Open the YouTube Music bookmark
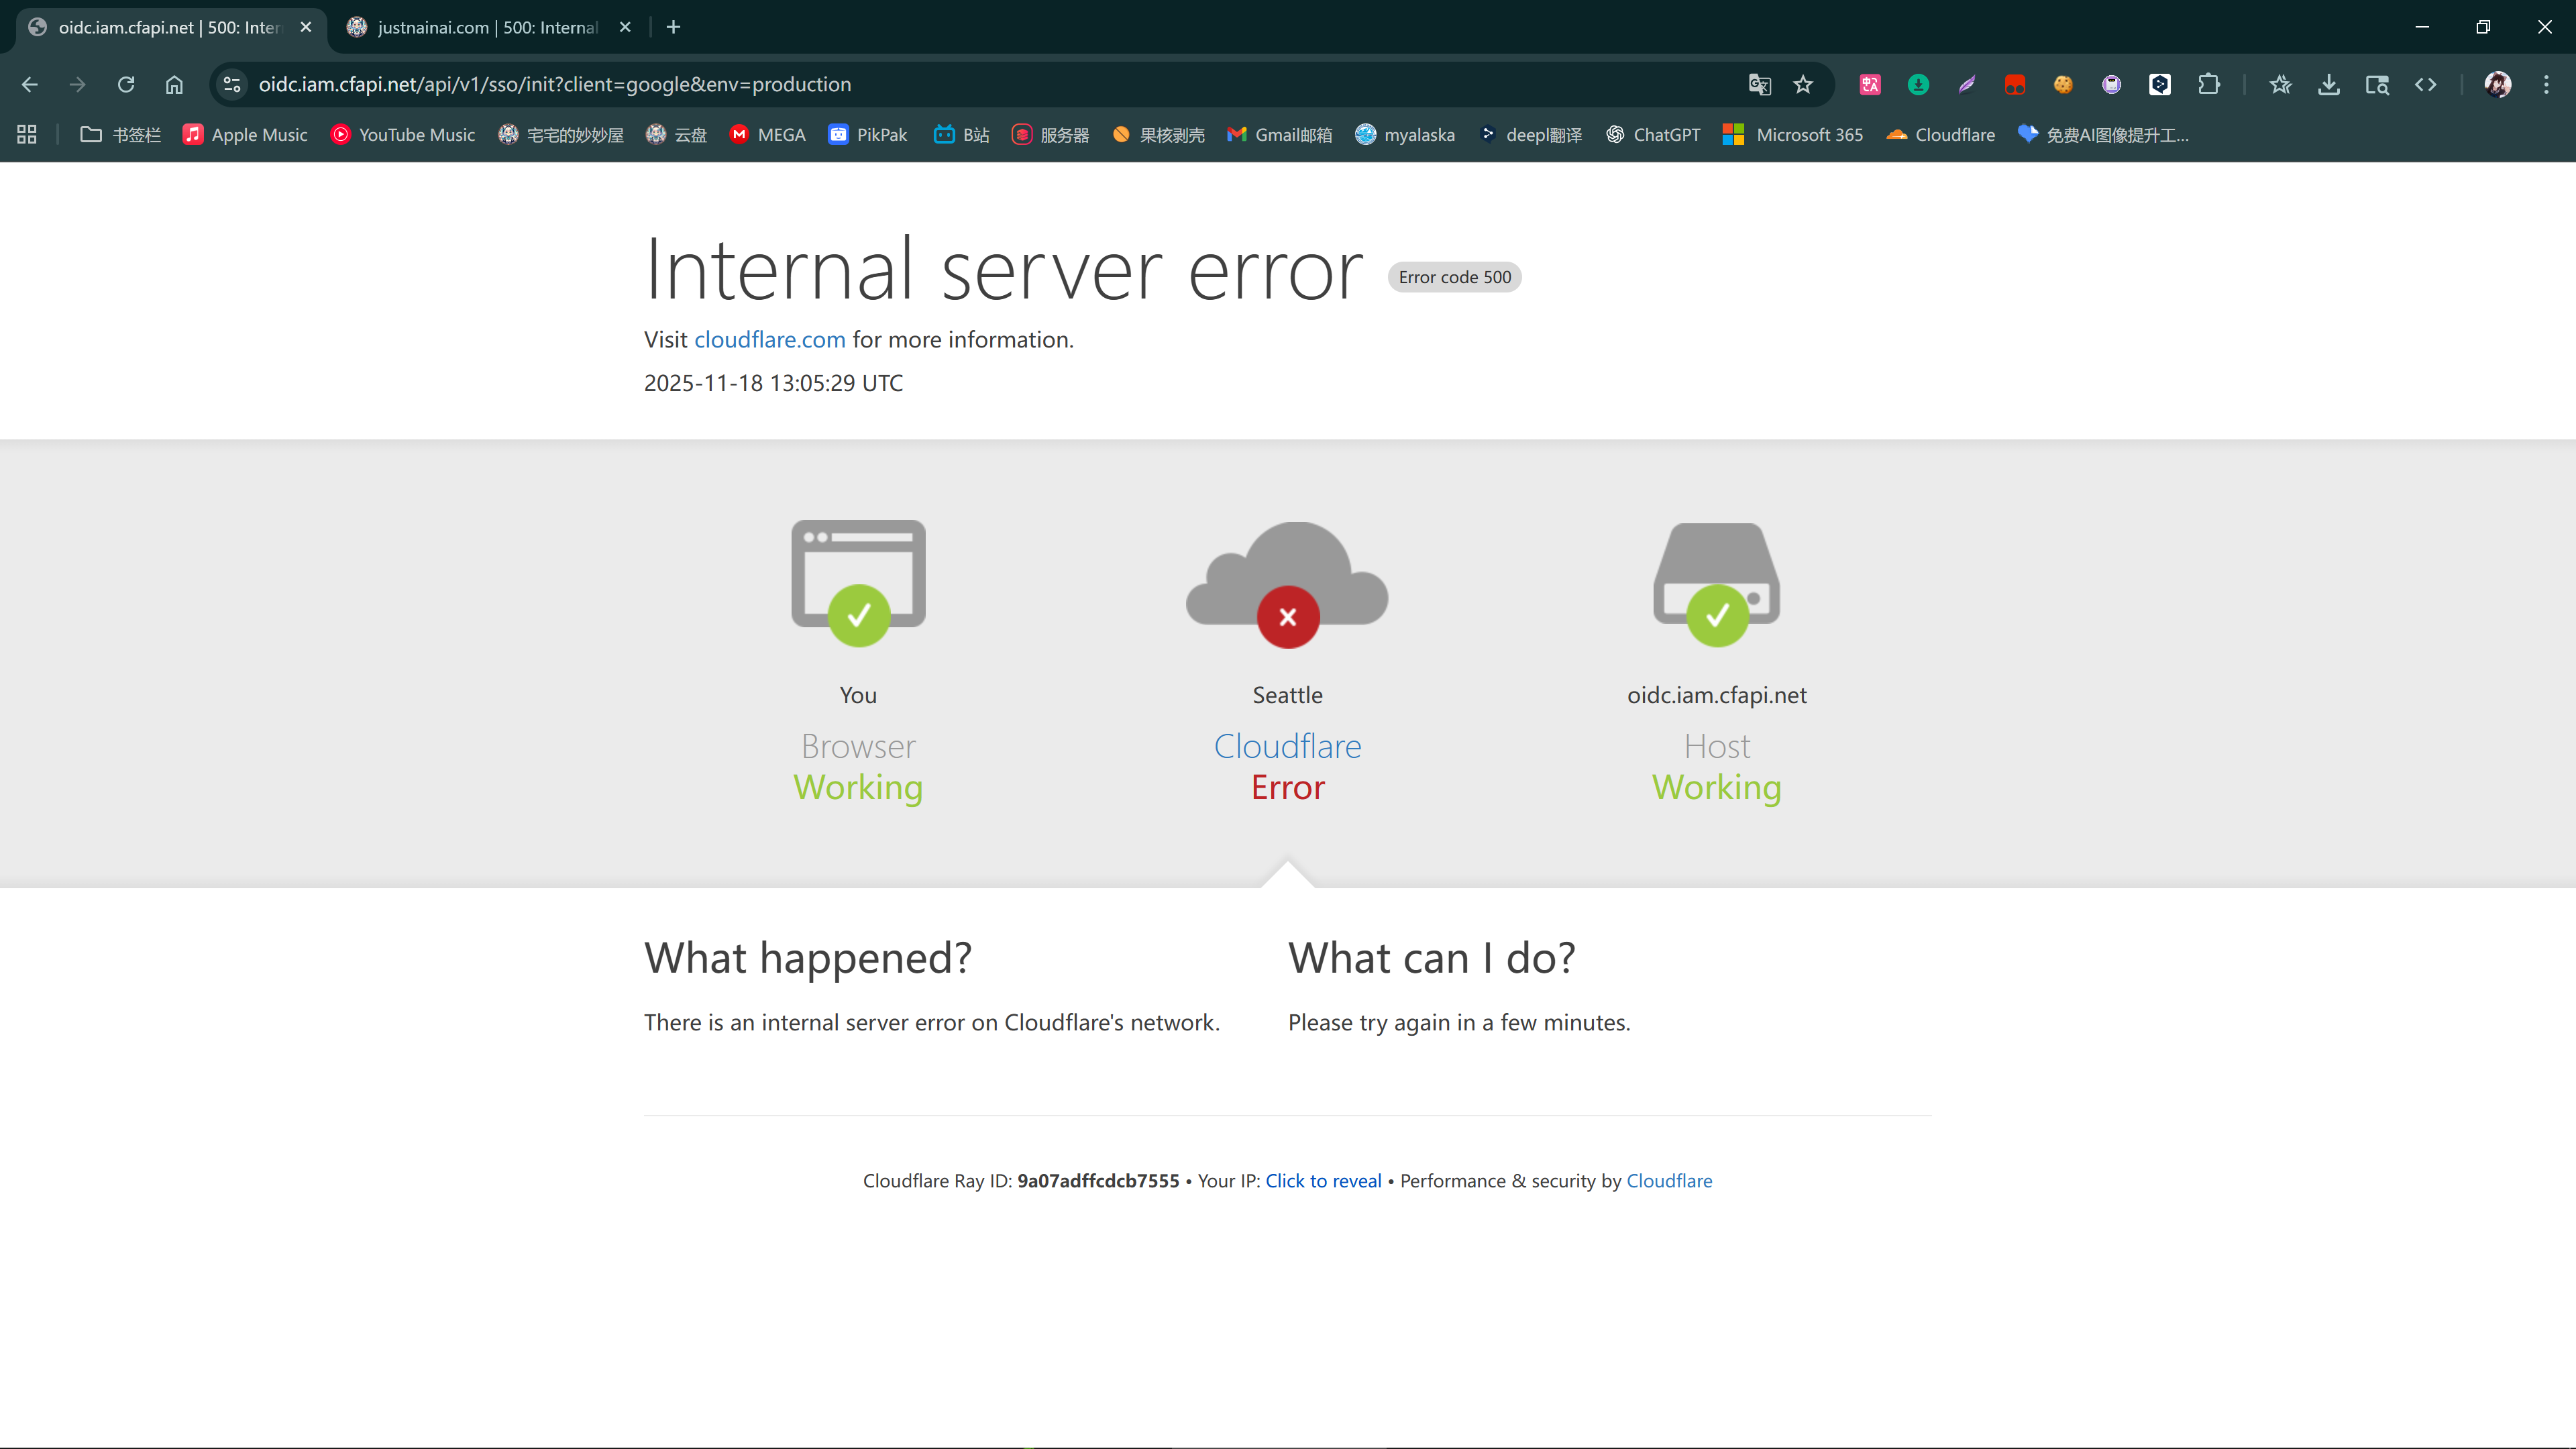Screen dimensions: 2576x1449 tap(403, 135)
